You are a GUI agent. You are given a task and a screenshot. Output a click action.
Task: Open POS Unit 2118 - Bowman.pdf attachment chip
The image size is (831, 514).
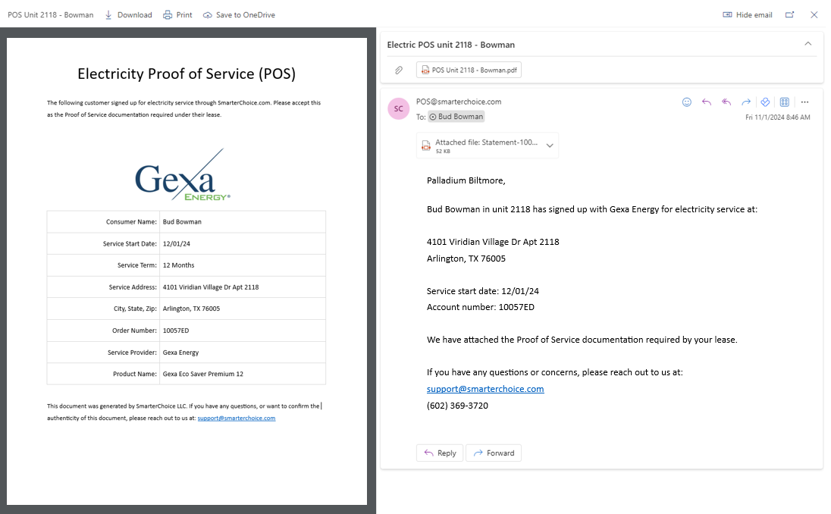[x=469, y=71]
